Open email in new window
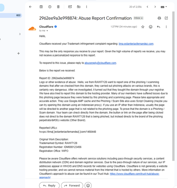The width and height of the screenshot is (177, 188). [x=166, y=18]
